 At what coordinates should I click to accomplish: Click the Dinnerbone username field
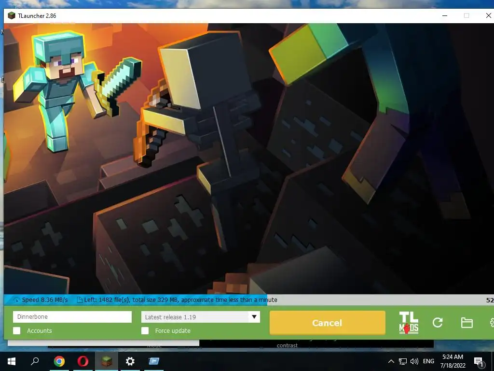[x=72, y=317]
